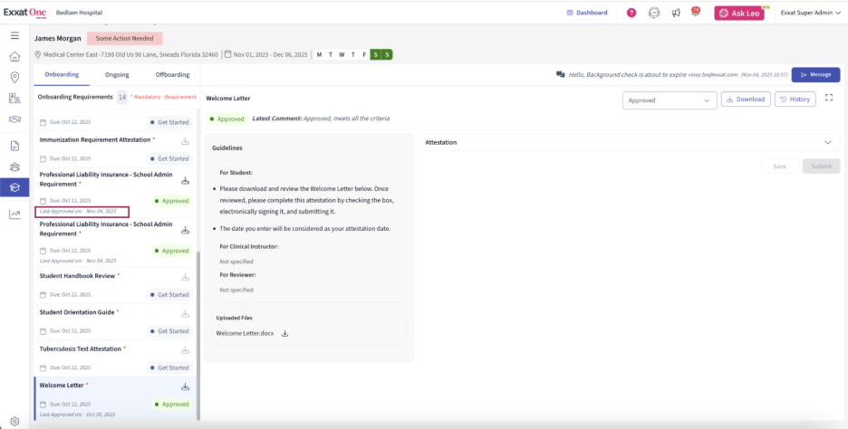Toggle the Saturday day indicator

(375, 54)
